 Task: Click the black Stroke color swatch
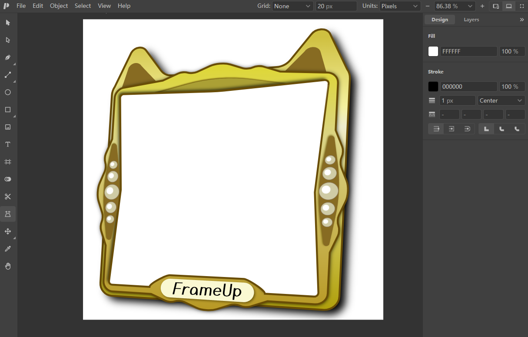pos(433,87)
